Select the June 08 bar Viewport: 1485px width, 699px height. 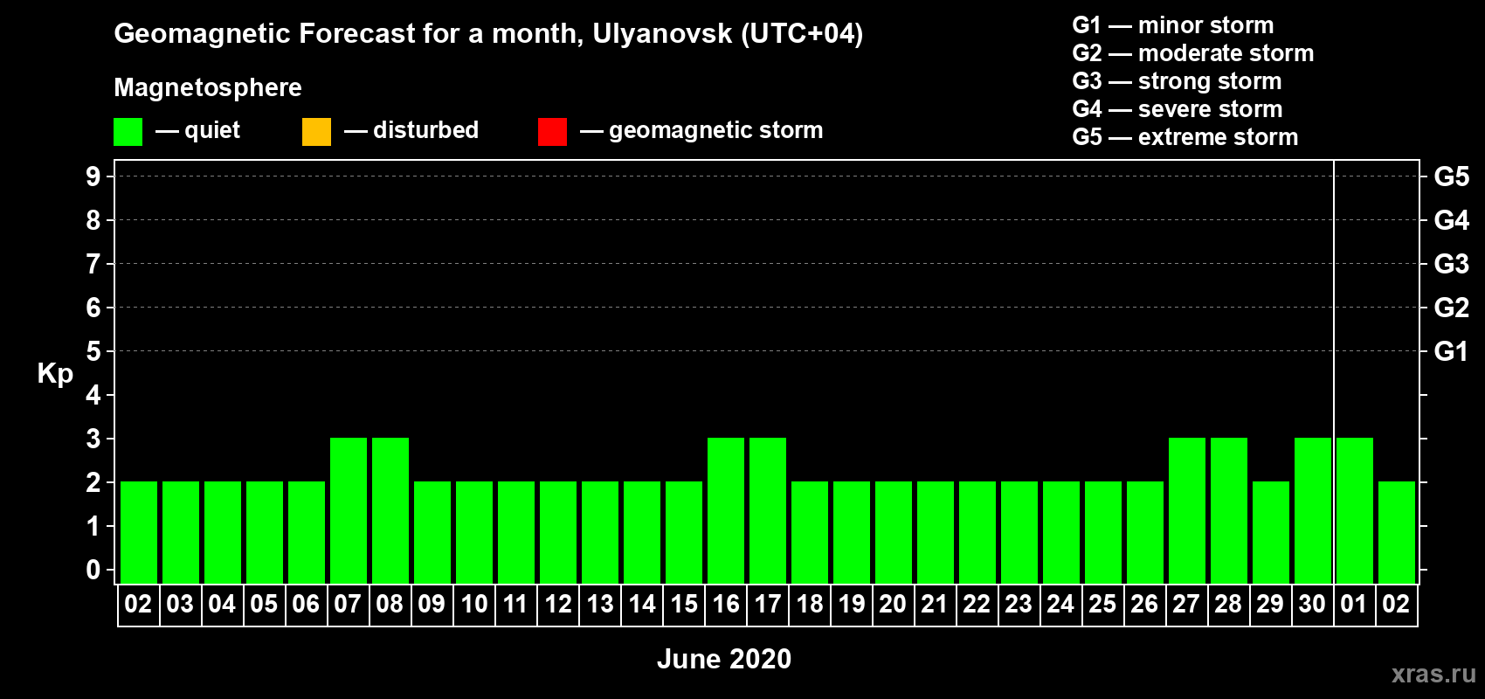click(x=390, y=510)
